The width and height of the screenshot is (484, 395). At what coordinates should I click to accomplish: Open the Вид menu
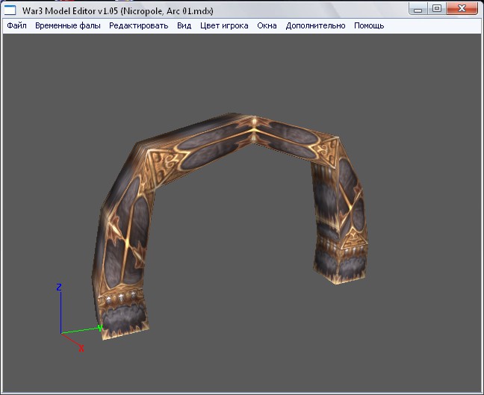184,25
